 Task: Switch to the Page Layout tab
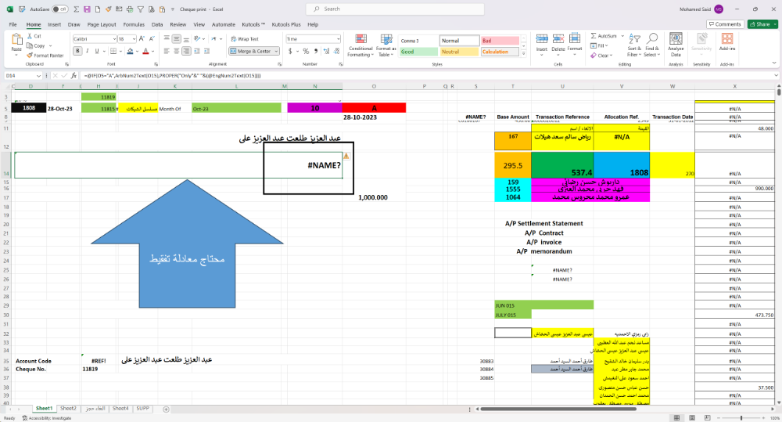click(x=102, y=24)
